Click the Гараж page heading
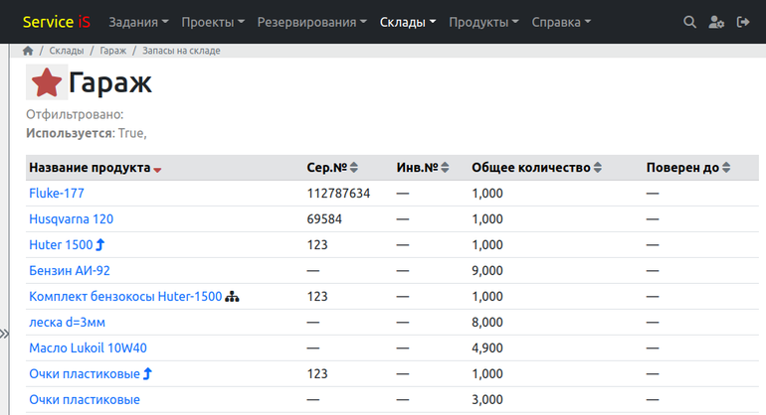766x415 pixels. pos(109,82)
